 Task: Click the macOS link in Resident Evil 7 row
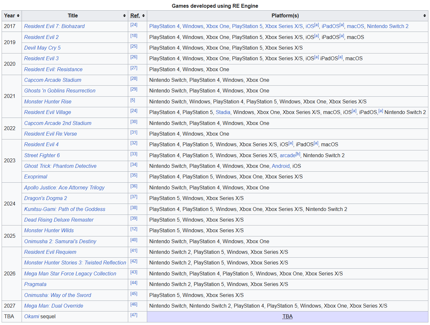[x=355, y=26]
